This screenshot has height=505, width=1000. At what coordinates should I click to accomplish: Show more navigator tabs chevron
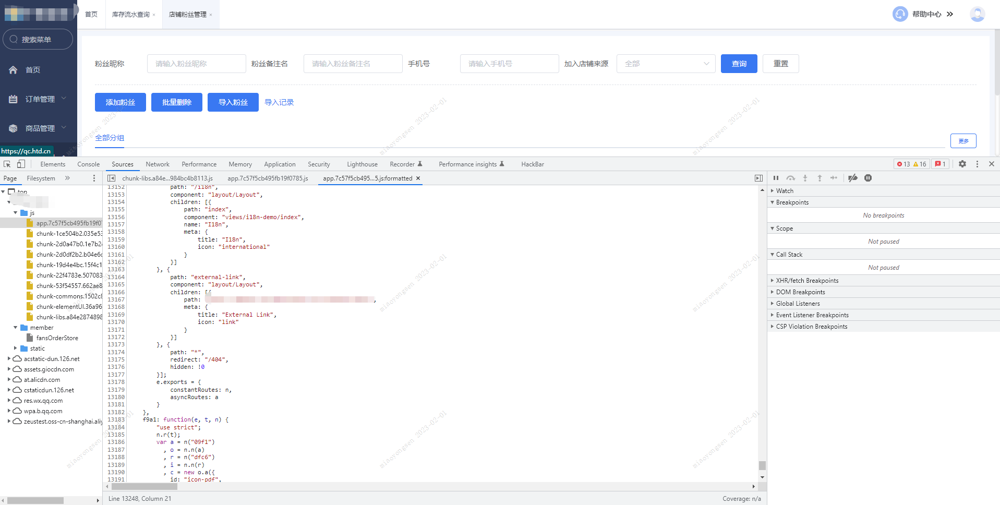pos(67,178)
